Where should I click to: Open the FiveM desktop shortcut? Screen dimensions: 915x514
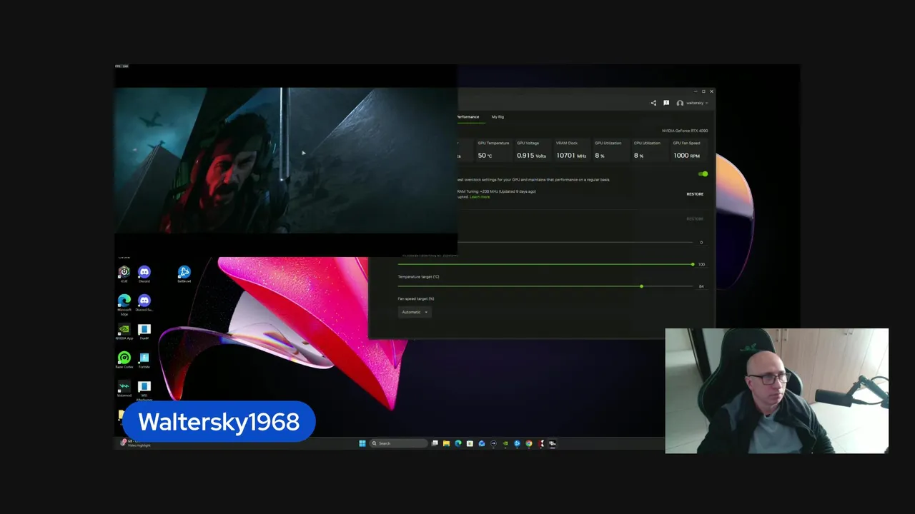click(x=144, y=331)
